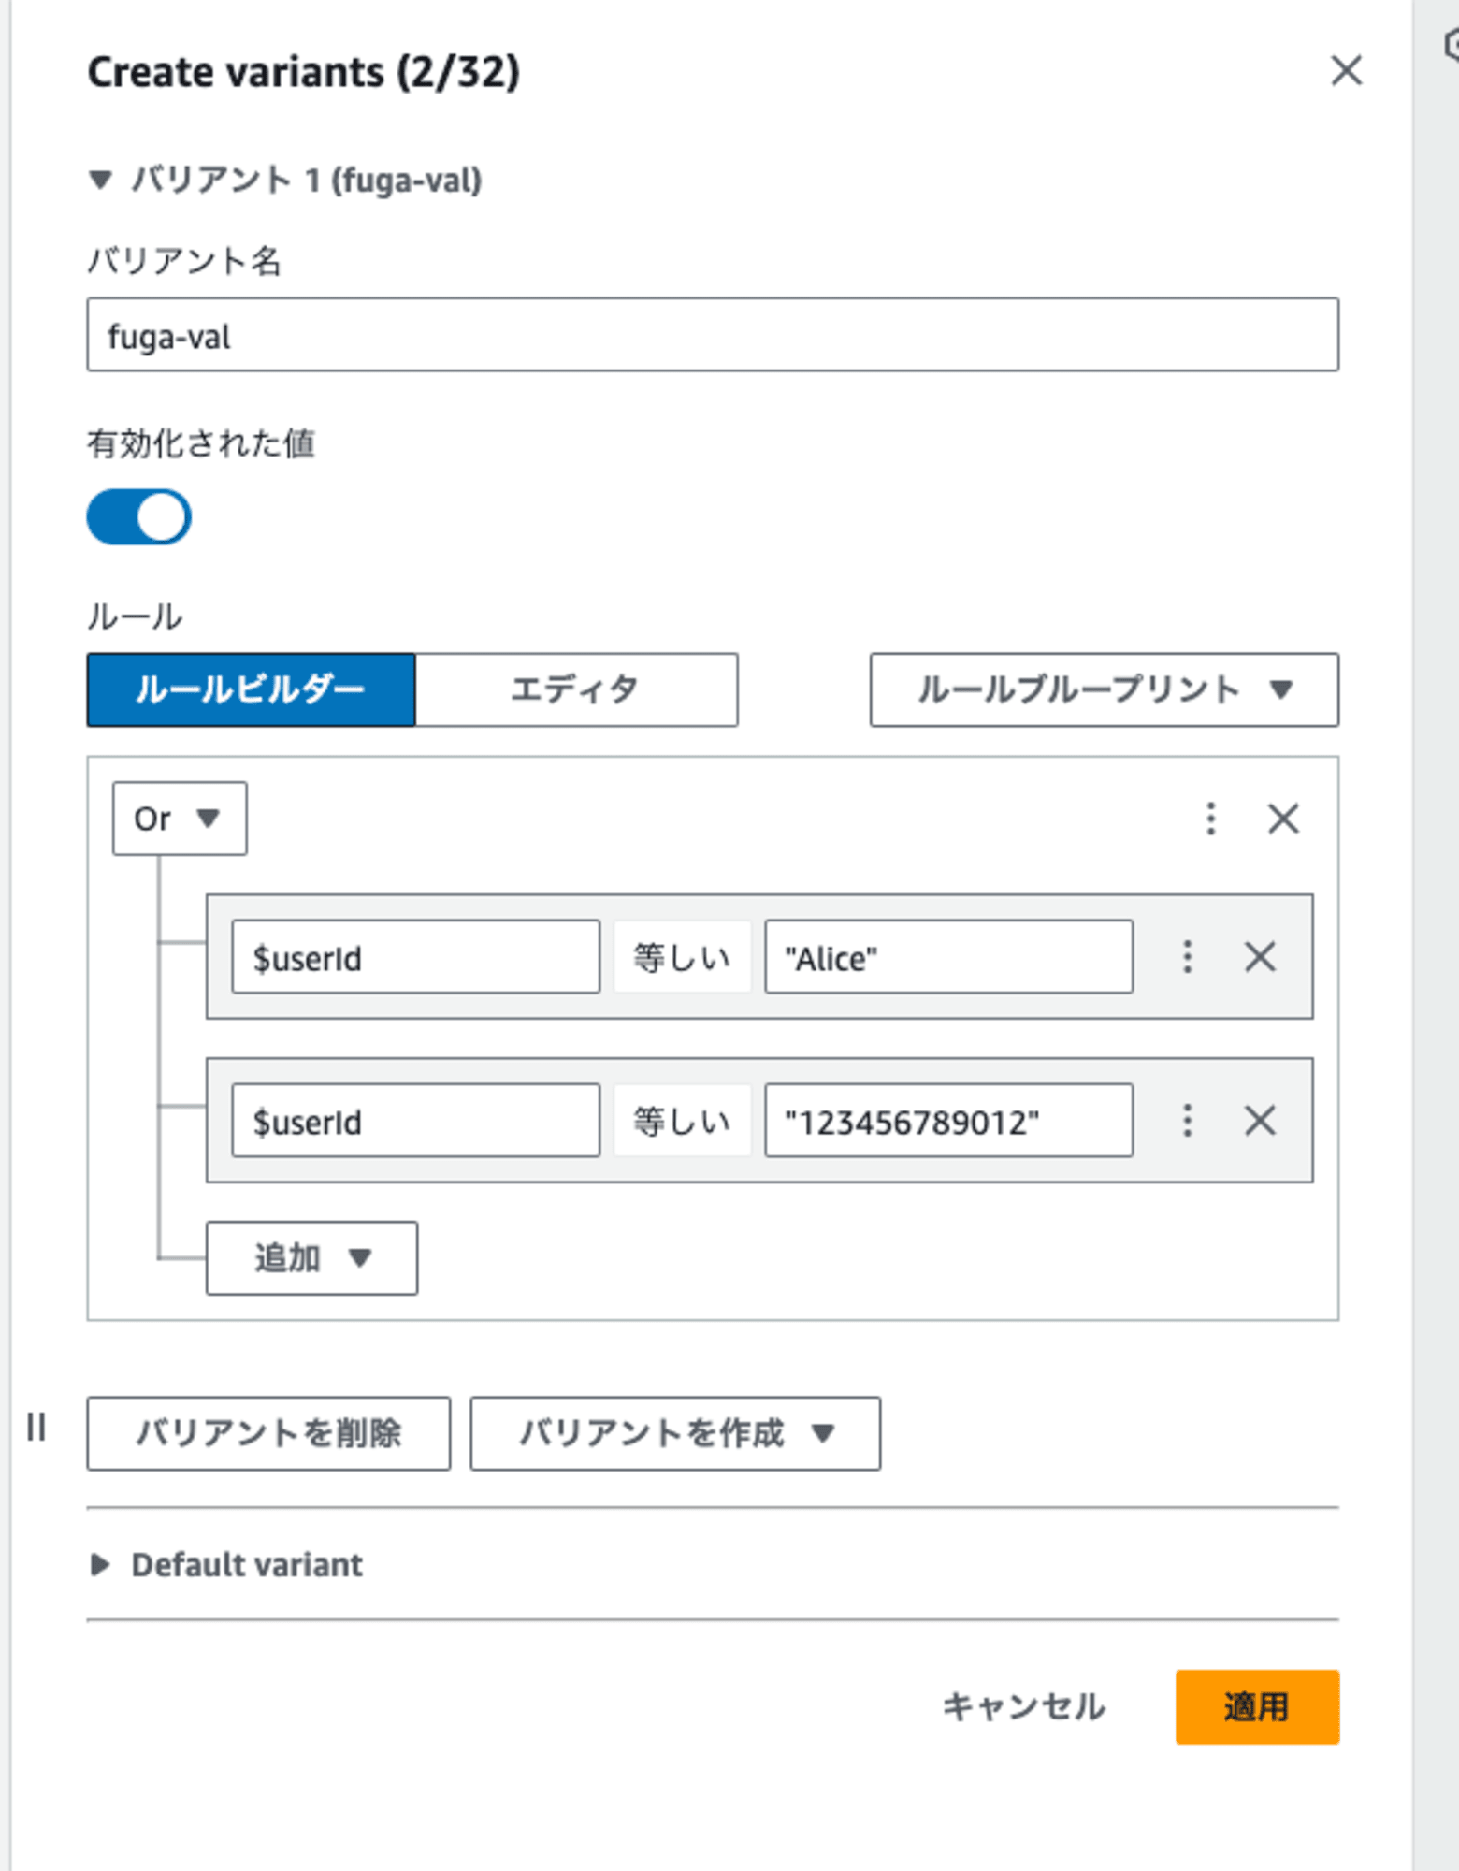
Task: Click the panel resize handle icon
Action: 36,1428
